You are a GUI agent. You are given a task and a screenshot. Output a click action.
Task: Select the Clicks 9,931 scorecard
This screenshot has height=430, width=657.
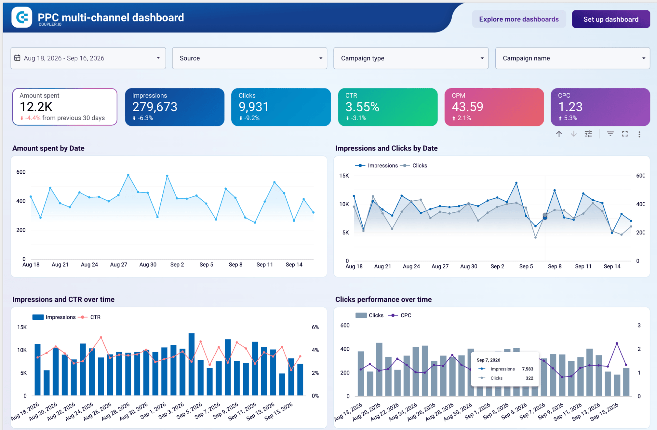point(281,107)
